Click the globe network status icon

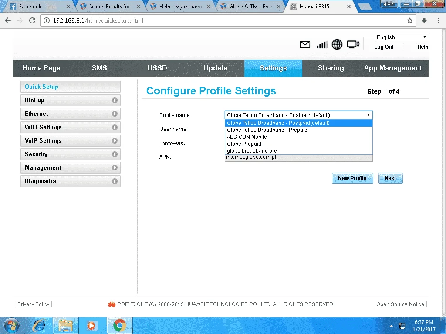click(x=337, y=44)
